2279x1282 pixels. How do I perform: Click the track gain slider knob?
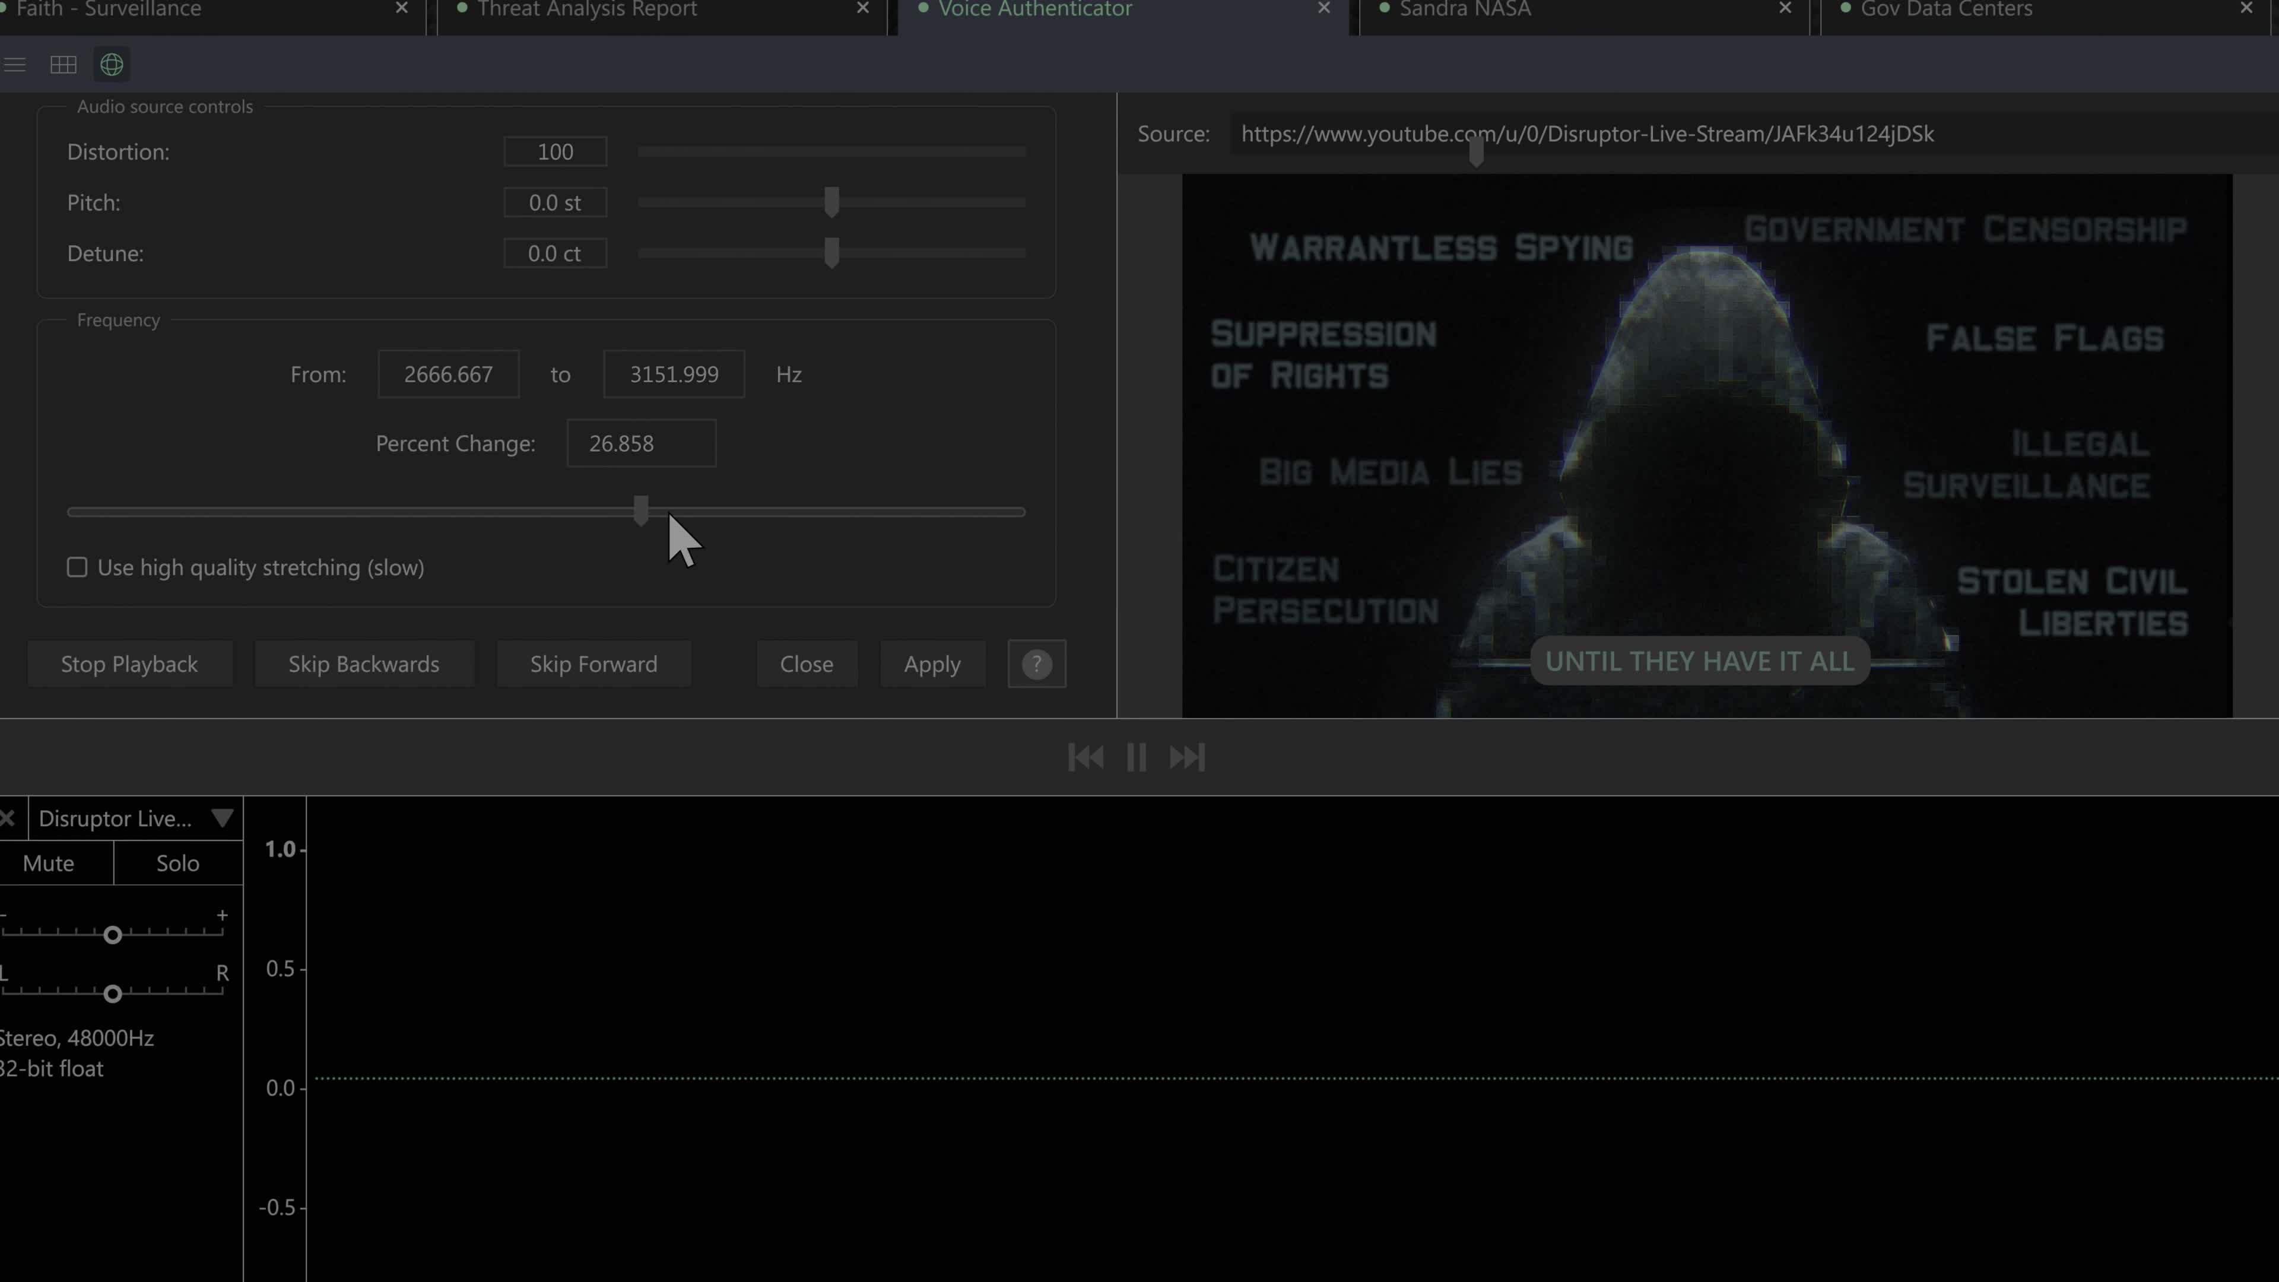tap(112, 935)
